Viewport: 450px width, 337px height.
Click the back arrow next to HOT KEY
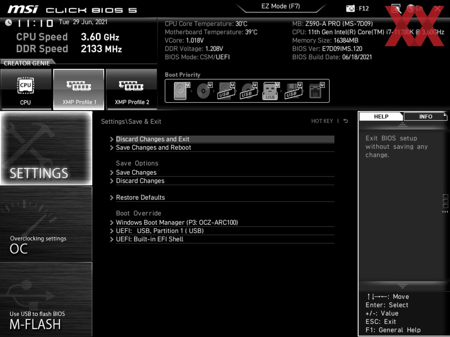coord(346,121)
